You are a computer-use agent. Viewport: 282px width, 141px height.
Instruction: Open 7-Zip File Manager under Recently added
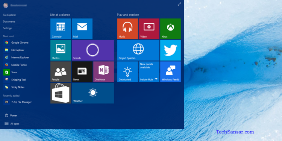[x=17, y=102]
